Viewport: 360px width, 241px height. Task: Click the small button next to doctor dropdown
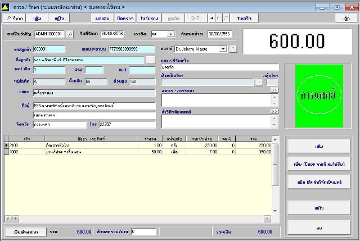pos(233,49)
